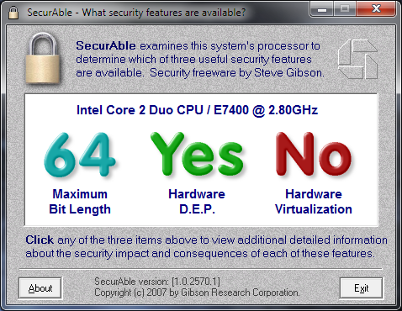402x311 pixels.
Task: Click the grayed-out maximize button
Action: pyautogui.click(x=345, y=9)
